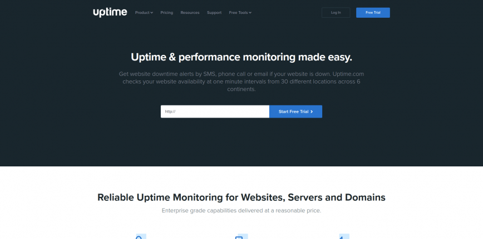Expand the Free Tools dropdown

click(x=240, y=13)
